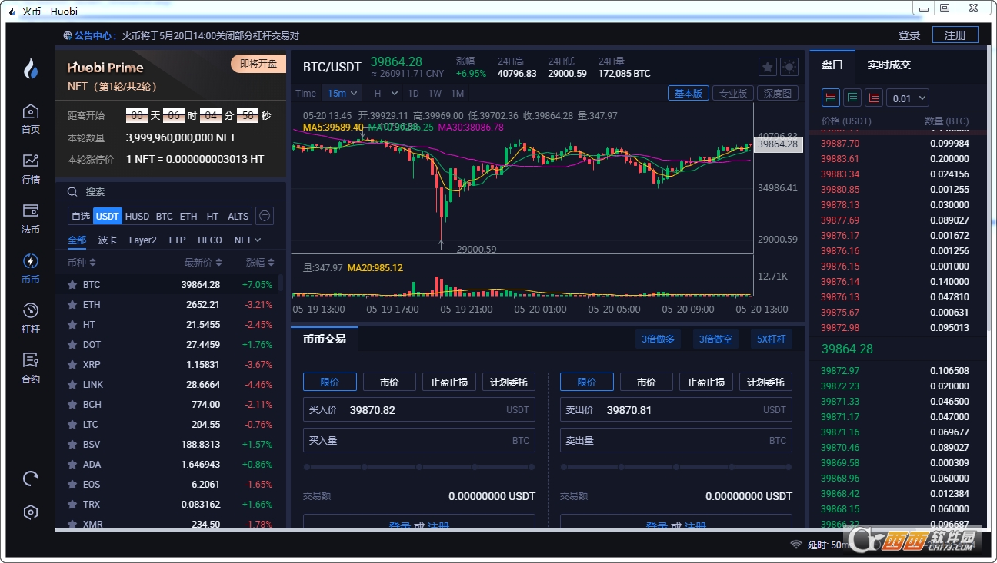Click the magnifier search icon in coin list
The image size is (997, 563).
pyautogui.click(x=72, y=192)
